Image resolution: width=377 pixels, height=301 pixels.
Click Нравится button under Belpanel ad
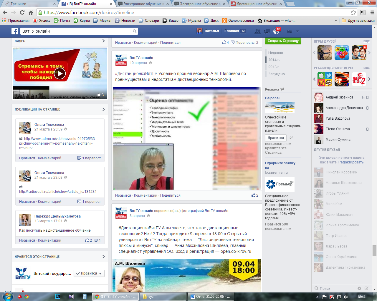tap(276, 138)
